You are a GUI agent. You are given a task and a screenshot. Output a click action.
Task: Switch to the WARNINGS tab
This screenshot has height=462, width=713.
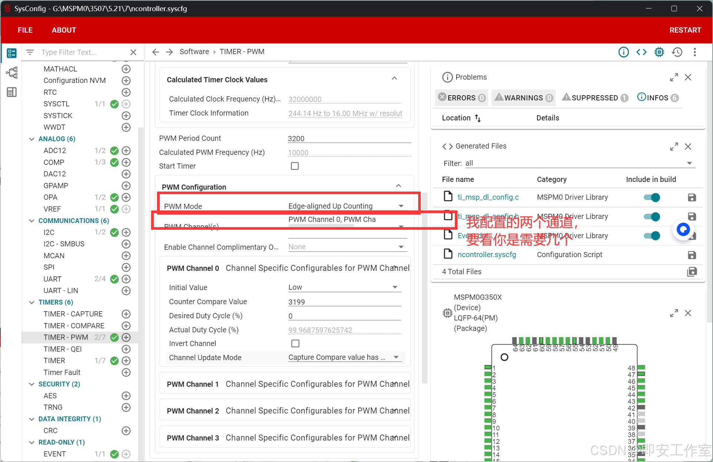(524, 98)
